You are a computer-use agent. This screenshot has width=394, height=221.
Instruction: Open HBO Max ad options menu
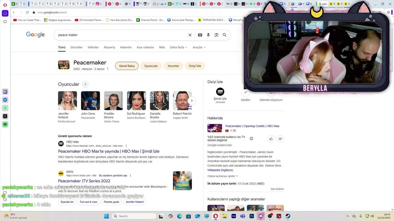point(126,146)
